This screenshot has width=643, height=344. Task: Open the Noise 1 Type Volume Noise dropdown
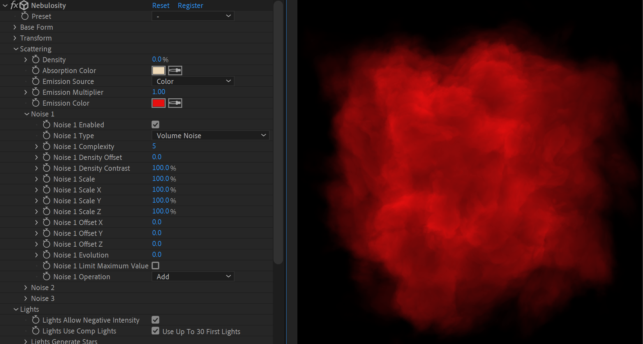[210, 135]
